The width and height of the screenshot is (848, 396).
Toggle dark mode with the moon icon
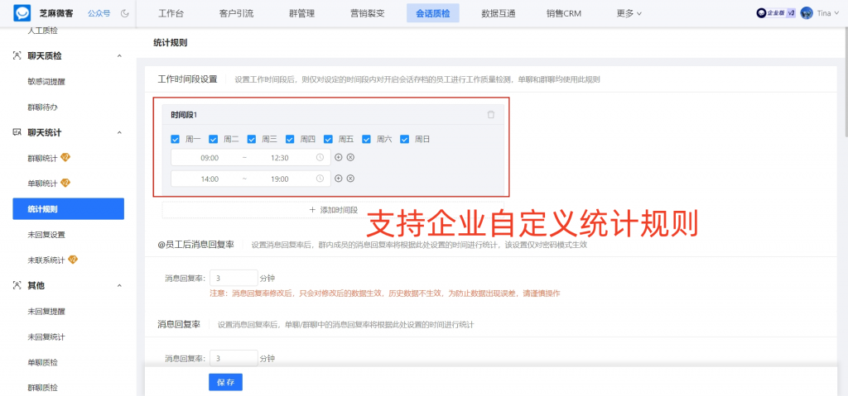tap(125, 13)
